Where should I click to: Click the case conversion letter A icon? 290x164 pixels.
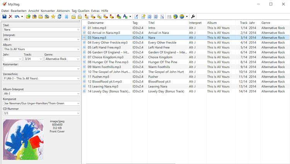pos(125,17)
